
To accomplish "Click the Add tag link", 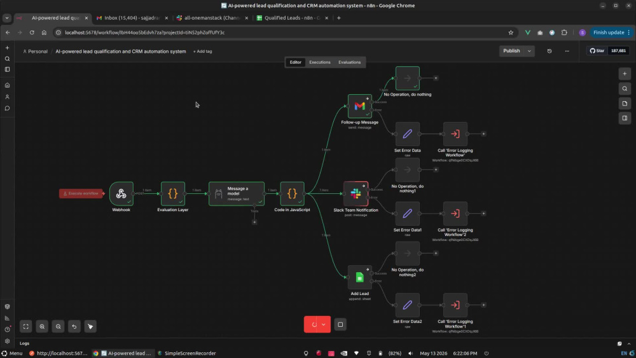I will tap(202, 52).
